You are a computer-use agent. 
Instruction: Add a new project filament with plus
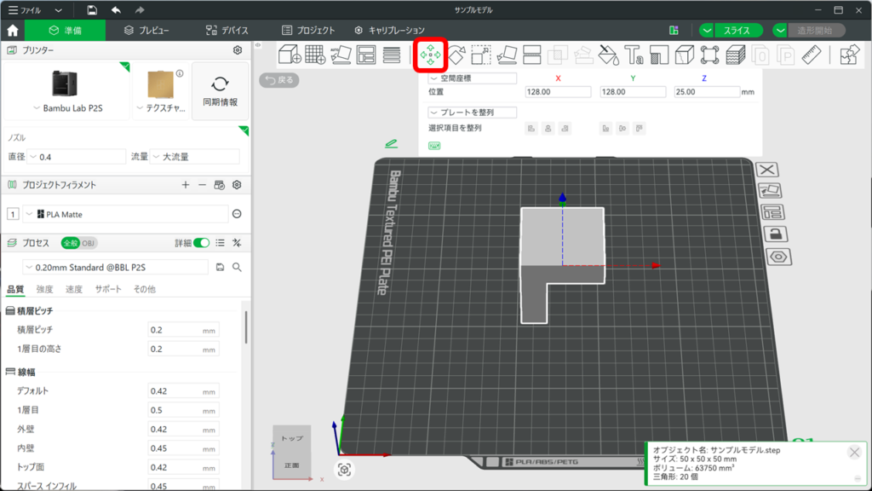(186, 185)
